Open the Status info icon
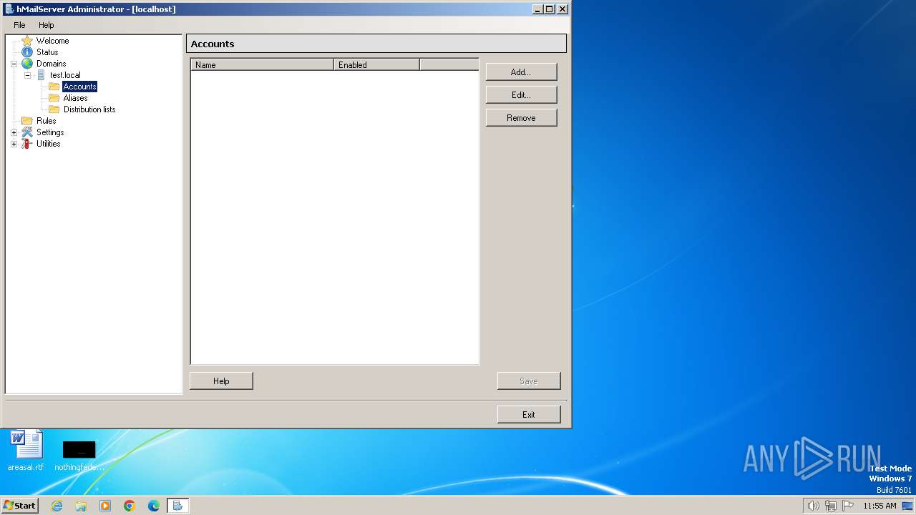Image resolution: width=916 pixels, height=515 pixels. 27,52
